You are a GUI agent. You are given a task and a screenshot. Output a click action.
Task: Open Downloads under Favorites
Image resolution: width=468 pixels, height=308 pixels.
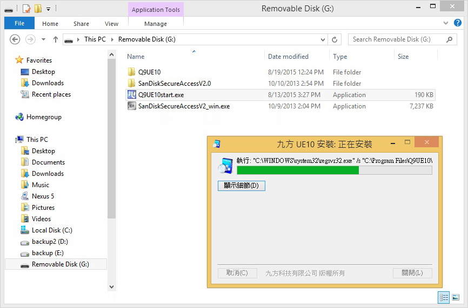(x=48, y=83)
